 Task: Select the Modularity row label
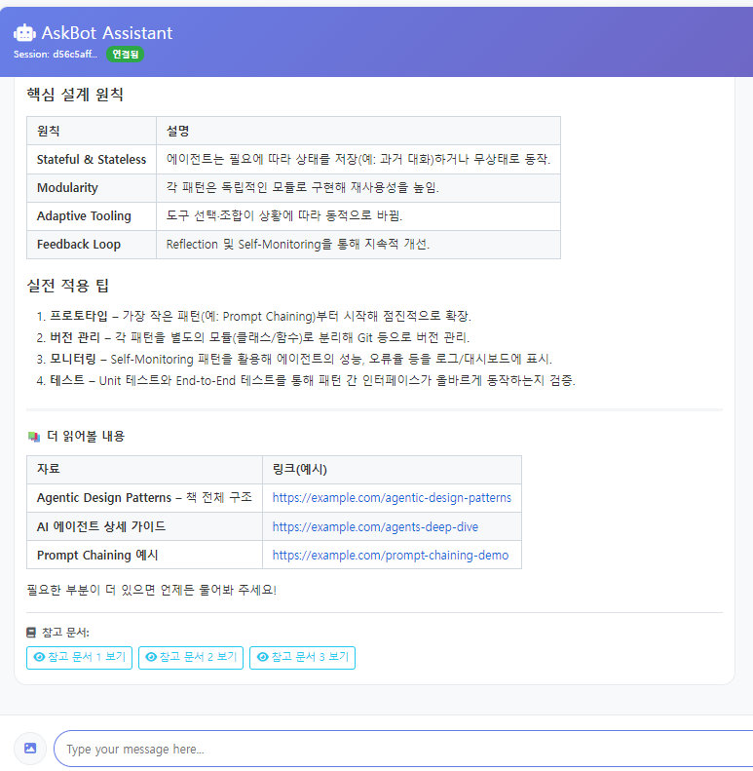pyautogui.click(x=67, y=188)
